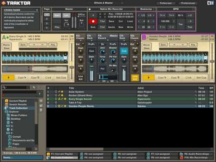Toggle Deck A Master tempo button

coord(7,45)
